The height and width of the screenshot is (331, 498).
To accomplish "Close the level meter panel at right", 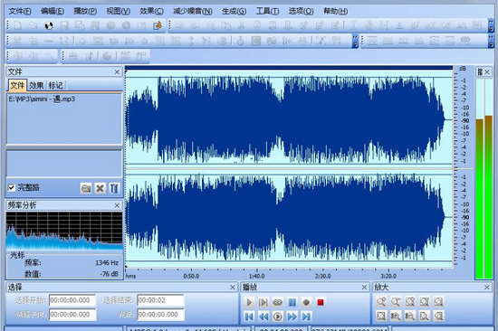I will click(487, 72).
